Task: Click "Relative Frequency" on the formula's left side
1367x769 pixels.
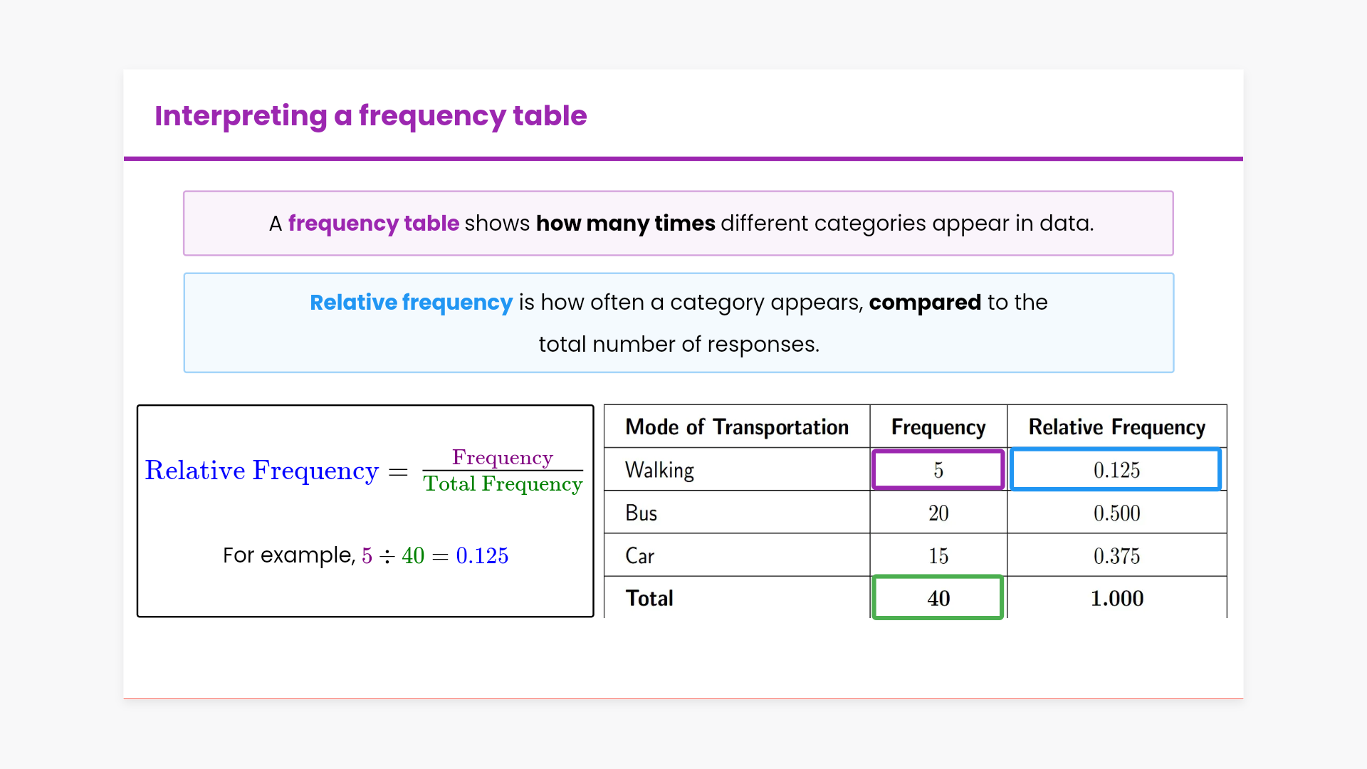Action: 261,471
